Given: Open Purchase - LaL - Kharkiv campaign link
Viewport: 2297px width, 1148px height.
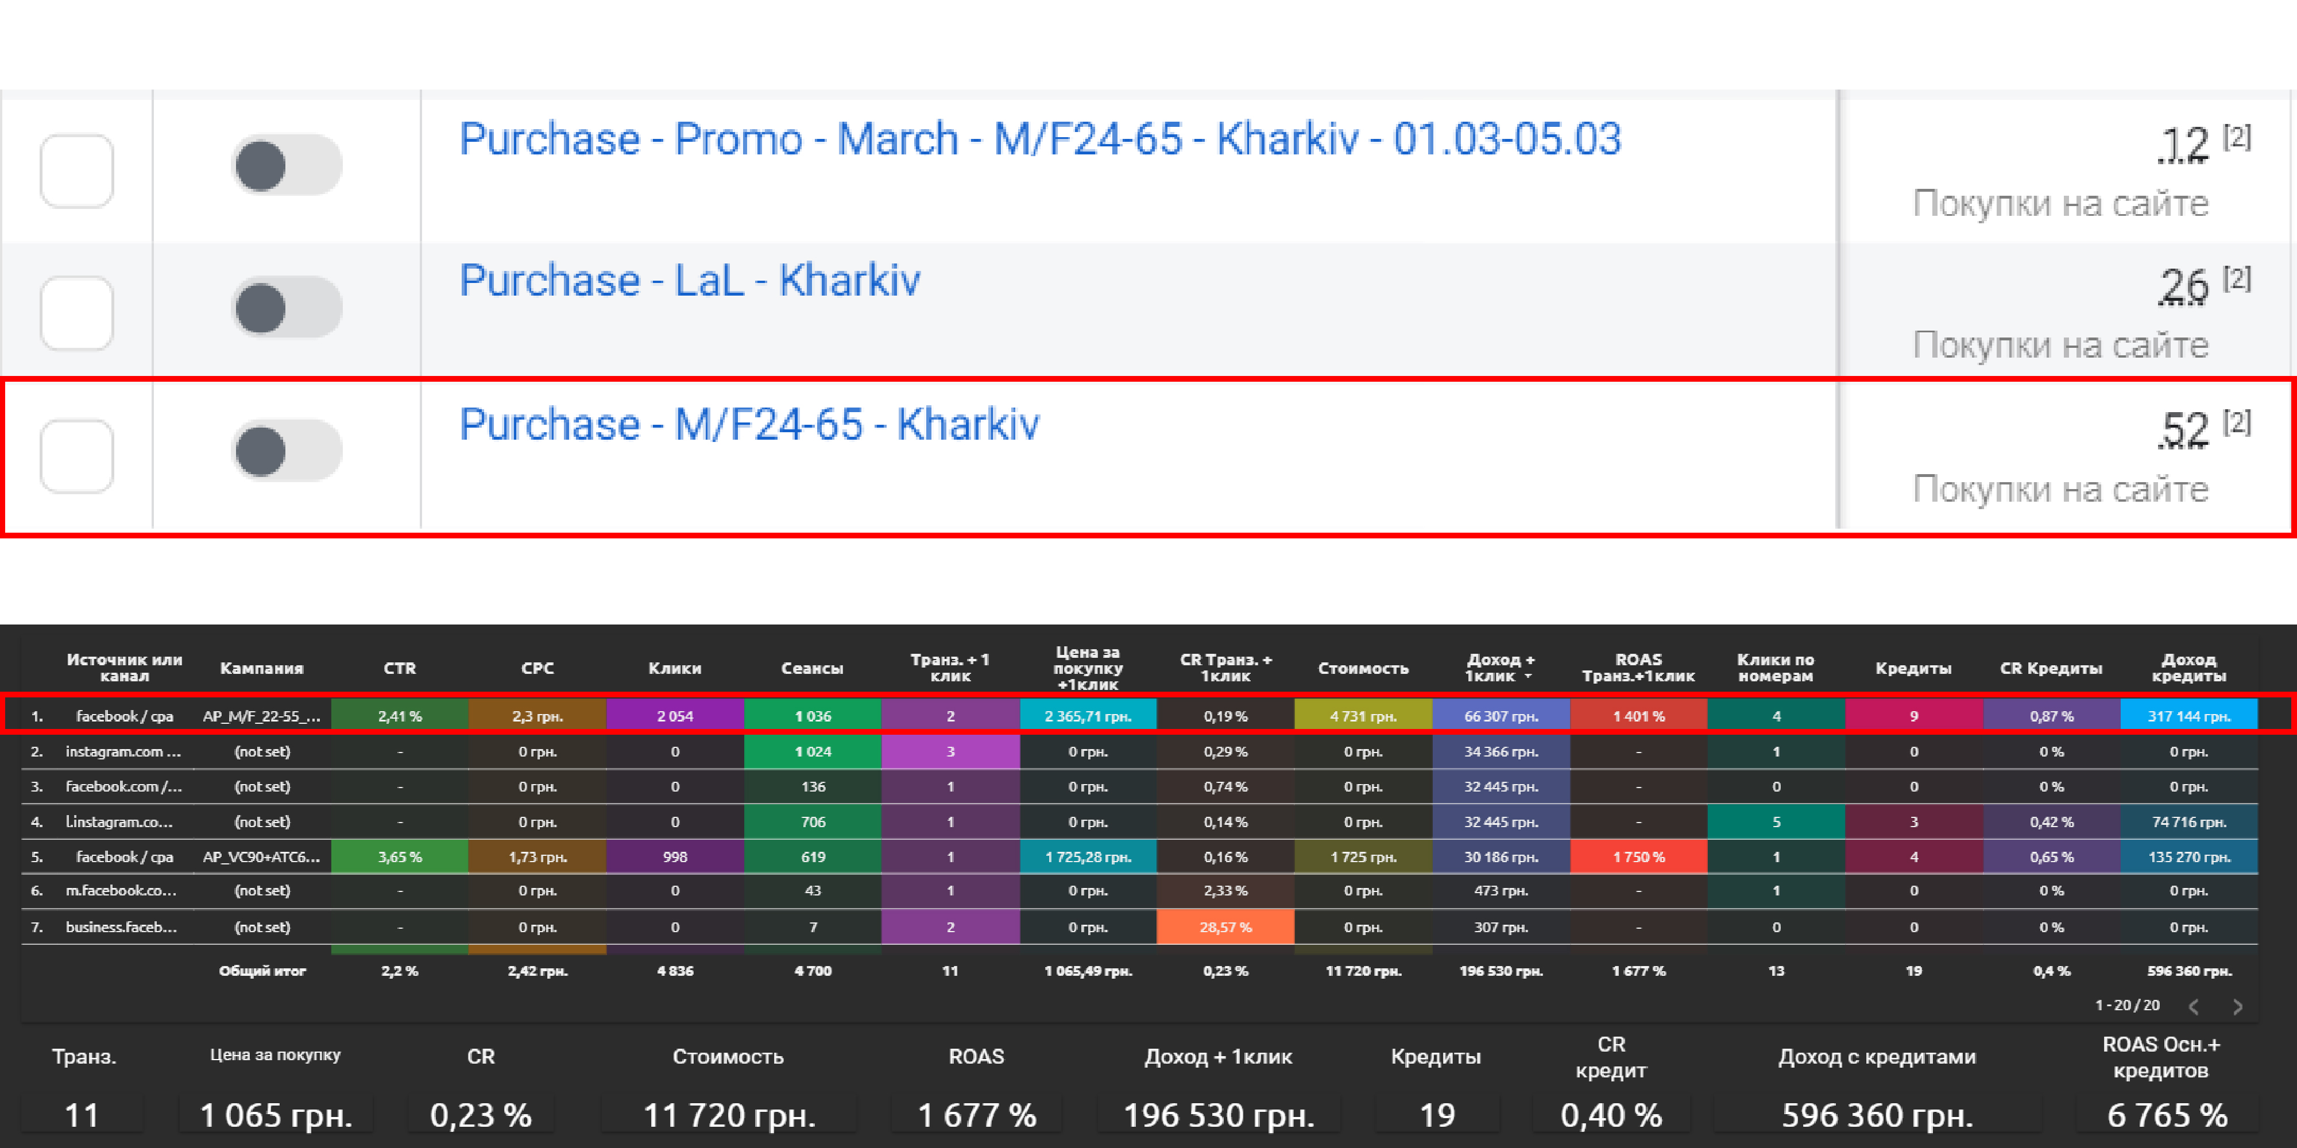Looking at the screenshot, I should pyautogui.click(x=689, y=281).
